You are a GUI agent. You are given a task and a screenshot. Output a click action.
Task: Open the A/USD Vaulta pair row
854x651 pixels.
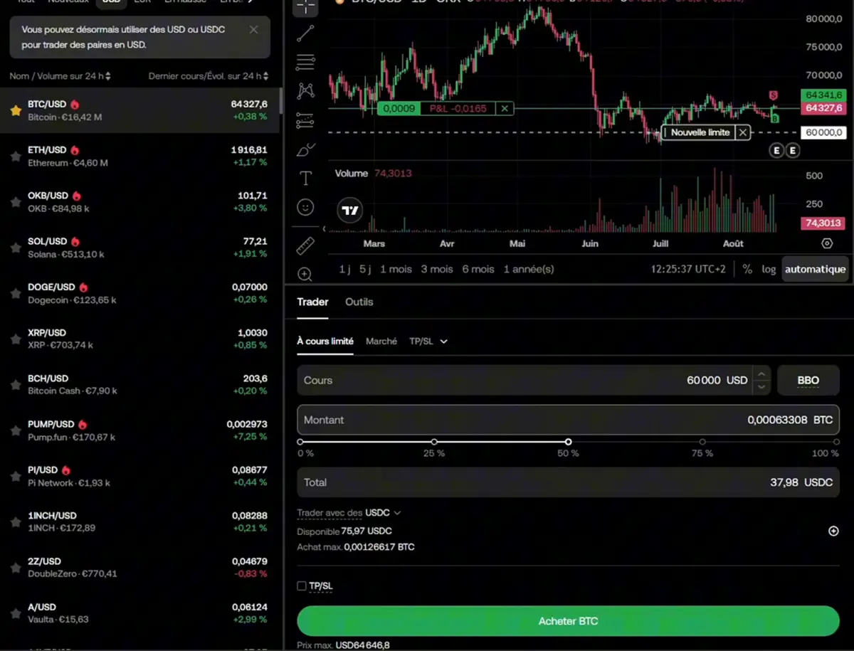click(x=139, y=613)
